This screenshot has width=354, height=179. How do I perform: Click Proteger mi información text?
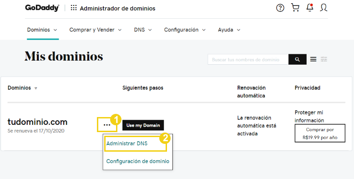[x=309, y=116]
